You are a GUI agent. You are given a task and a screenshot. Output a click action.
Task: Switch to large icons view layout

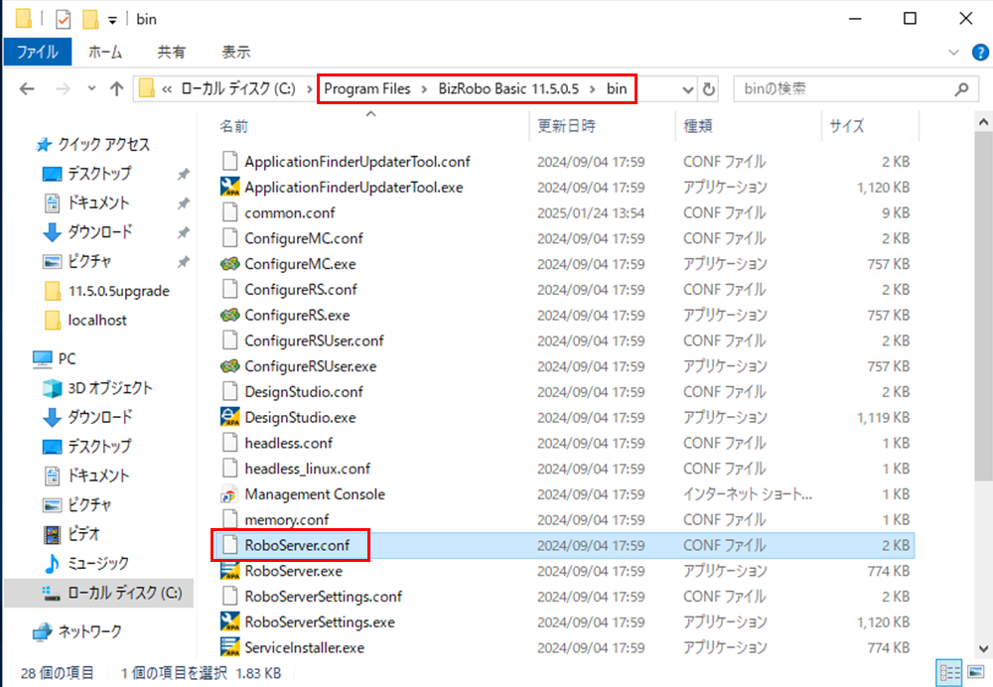click(976, 672)
